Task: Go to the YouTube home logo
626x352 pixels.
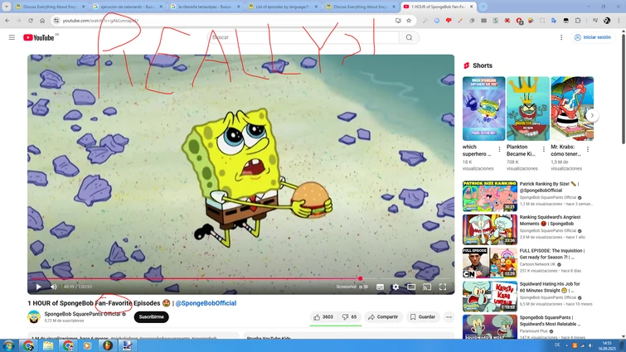Action: click(x=39, y=37)
